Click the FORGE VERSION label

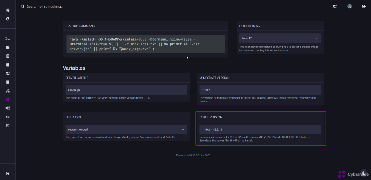[x=211, y=117]
